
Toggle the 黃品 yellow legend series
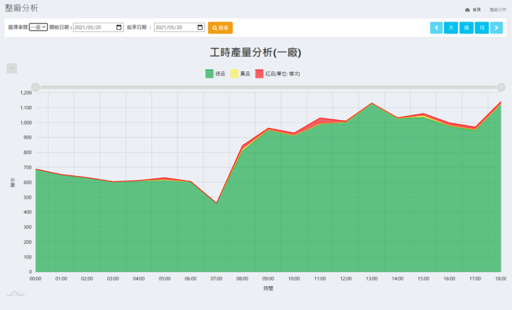(240, 74)
